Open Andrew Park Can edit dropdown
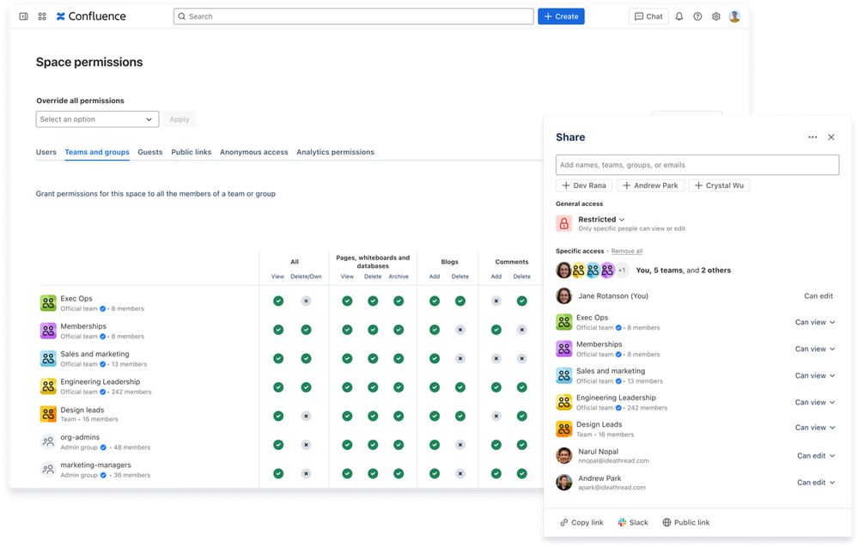 tap(816, 483)
